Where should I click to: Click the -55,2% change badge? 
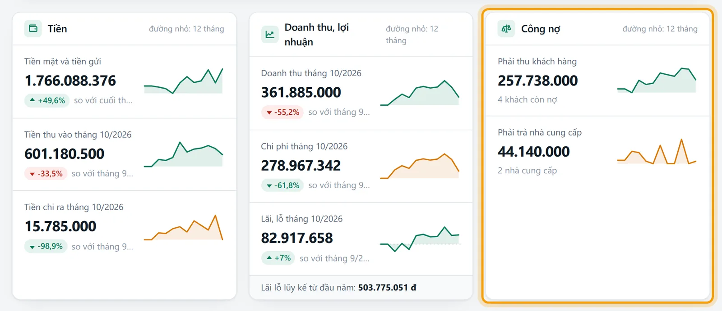click(x=282, y=112)
